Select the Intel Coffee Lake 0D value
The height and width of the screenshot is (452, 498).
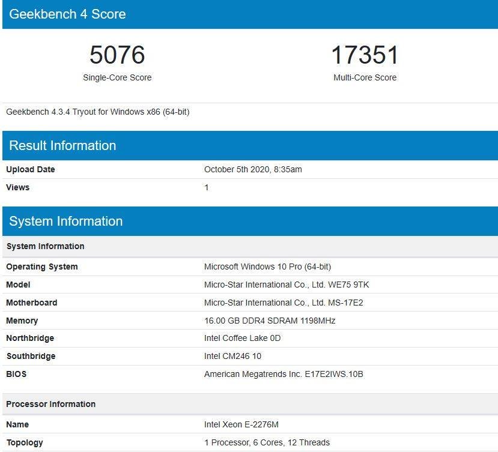(x=243, y=338)
